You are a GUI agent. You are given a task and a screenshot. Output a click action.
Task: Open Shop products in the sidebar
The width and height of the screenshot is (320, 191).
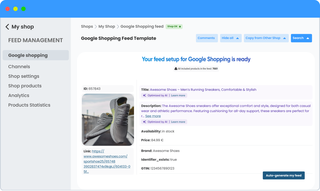(25, 86)
